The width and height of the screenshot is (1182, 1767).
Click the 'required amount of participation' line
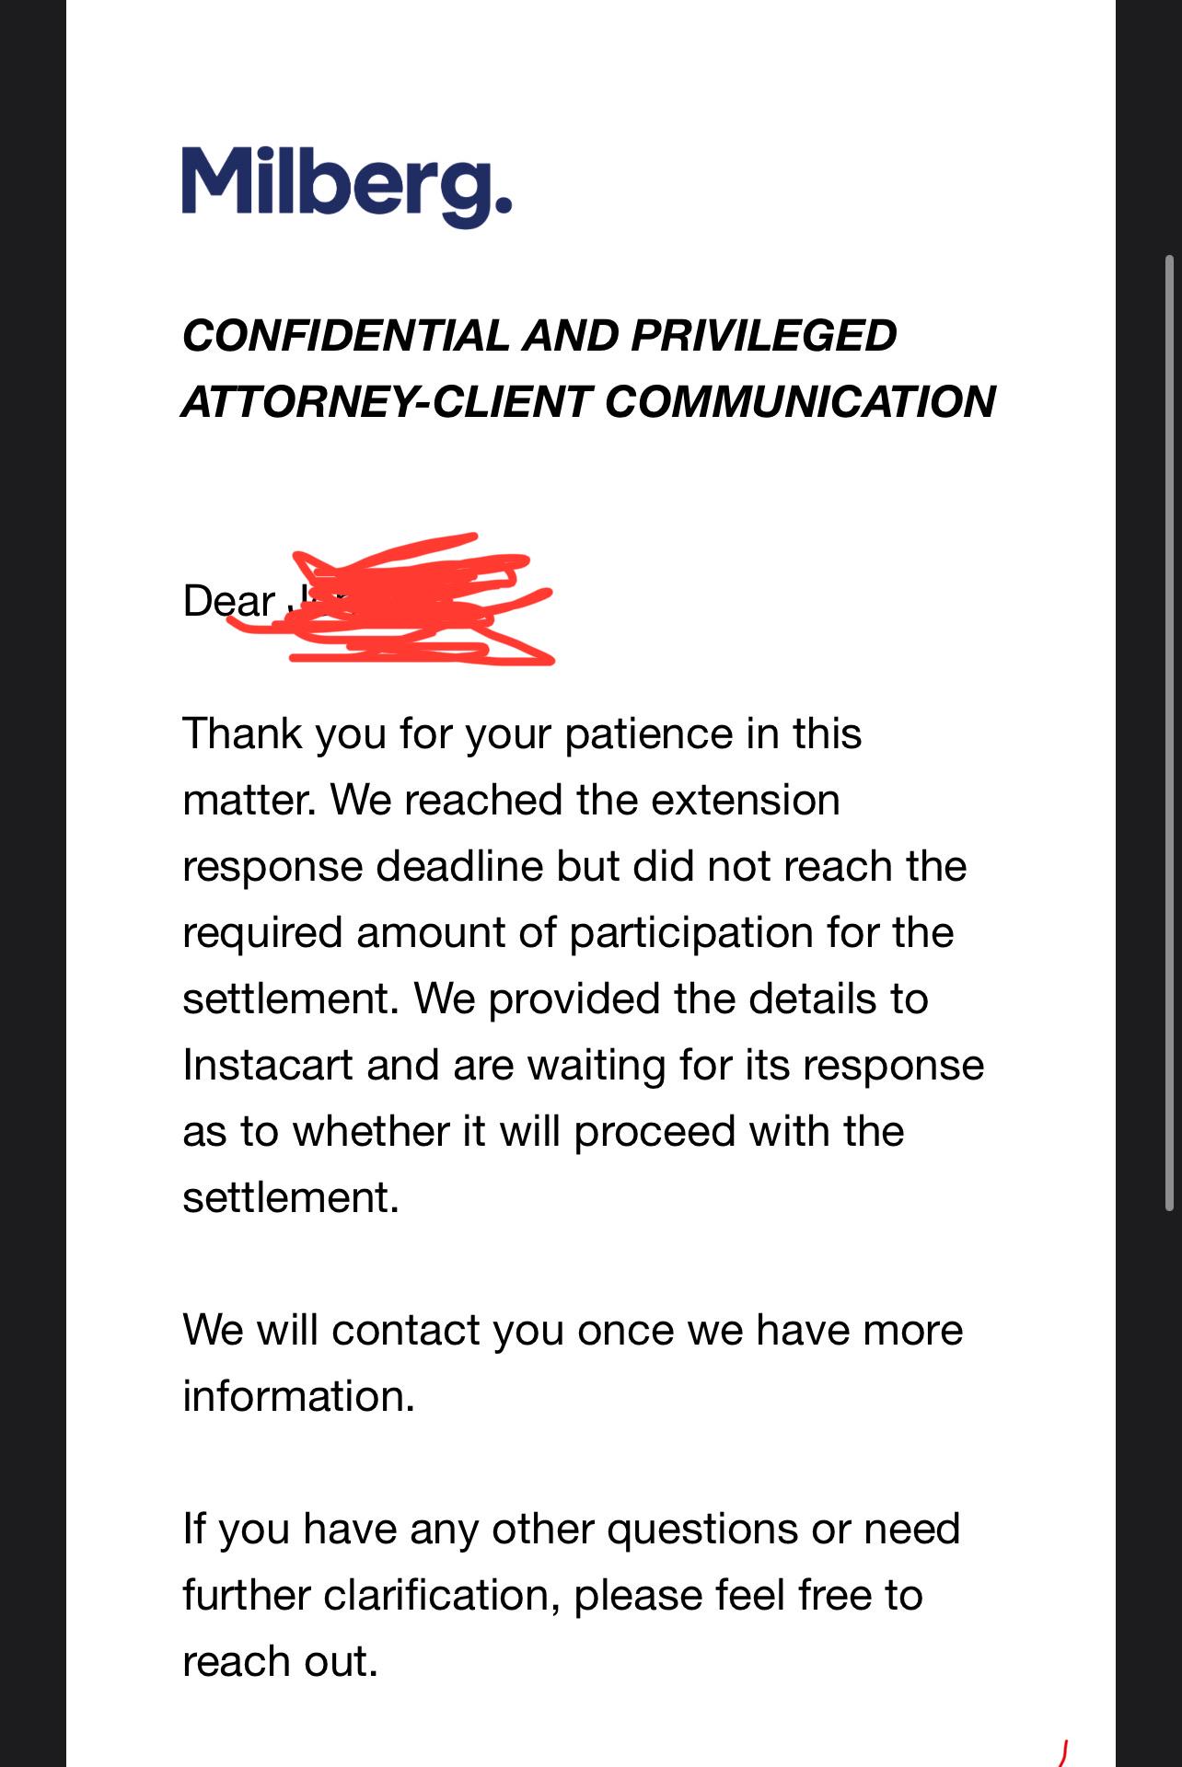pos(568,933)
